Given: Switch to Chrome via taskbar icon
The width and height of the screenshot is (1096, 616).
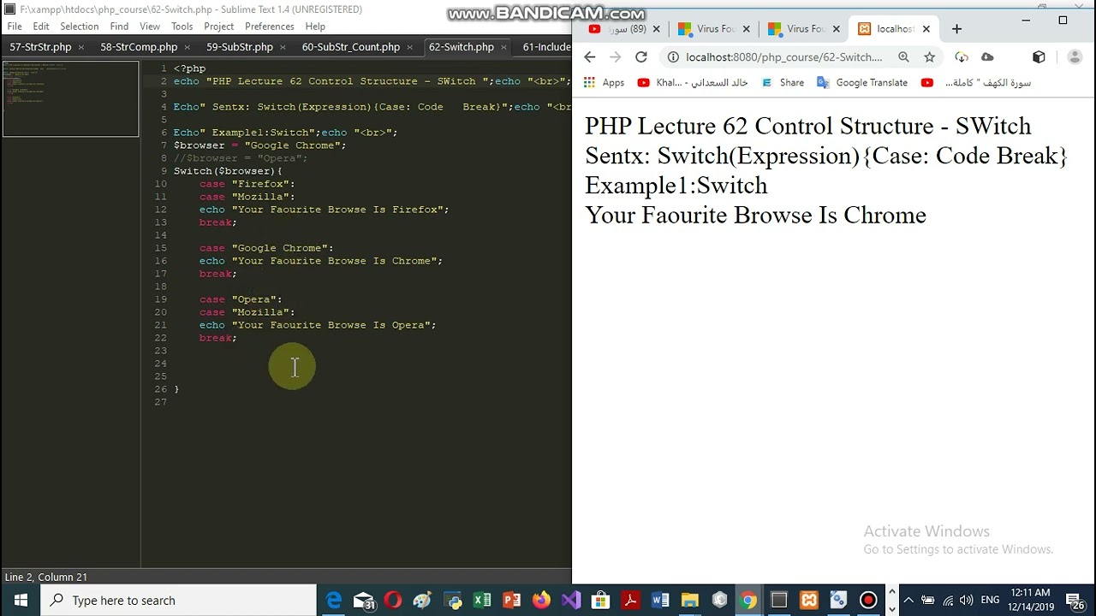Looking at the screenshot, I should pyautogui.click(x=748, y=601).
